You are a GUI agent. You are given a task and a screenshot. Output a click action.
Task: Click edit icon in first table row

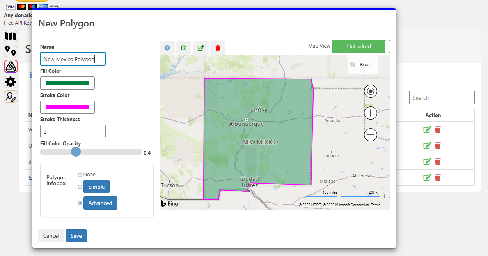[x=427, y=130]
